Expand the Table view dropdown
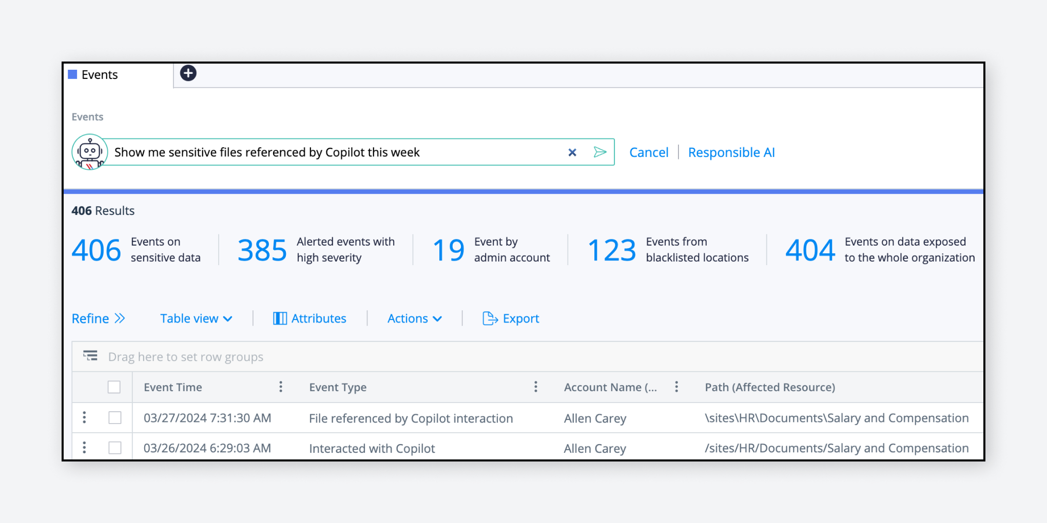Viewport: 1047px width, 523px height. point(196,318)
